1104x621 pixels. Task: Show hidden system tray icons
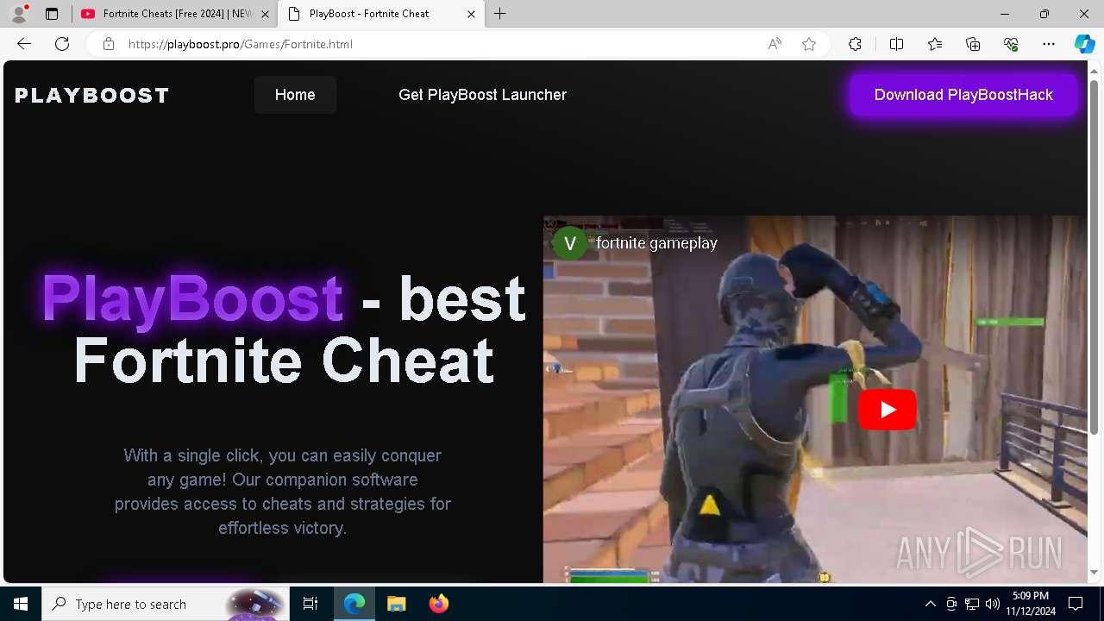[x=931, y=604]
